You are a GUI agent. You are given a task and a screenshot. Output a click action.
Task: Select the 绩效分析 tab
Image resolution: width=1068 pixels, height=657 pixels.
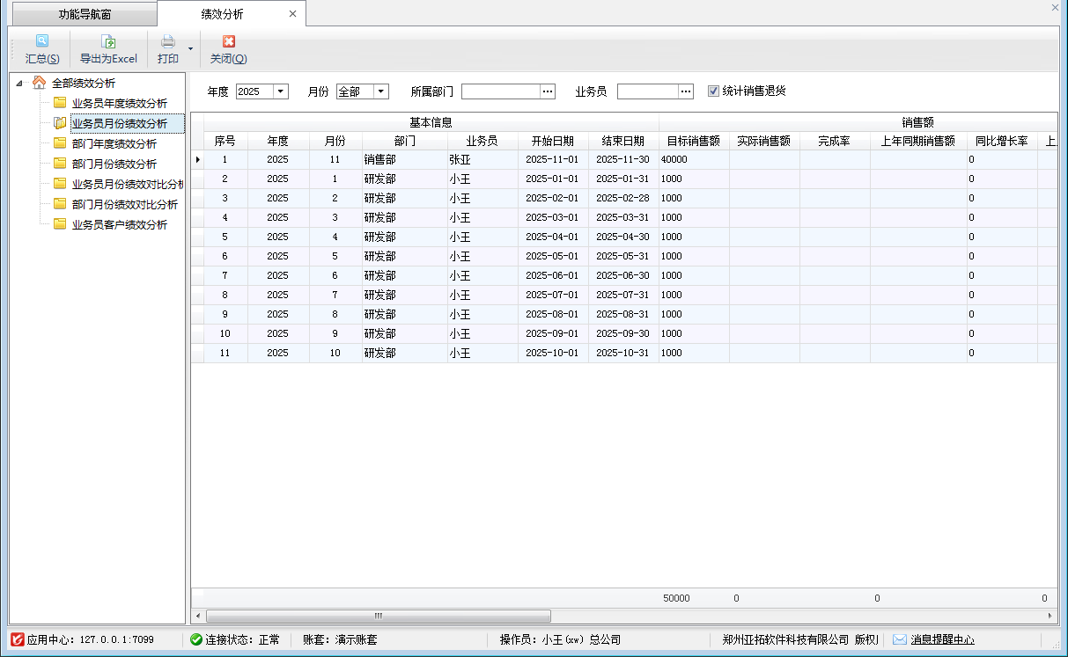(x=222, y=15)
